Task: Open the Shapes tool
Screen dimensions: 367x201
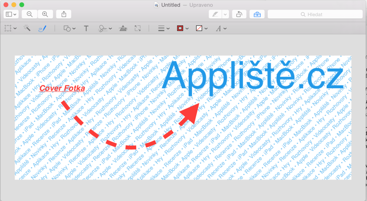Action: tap(67, 29)
